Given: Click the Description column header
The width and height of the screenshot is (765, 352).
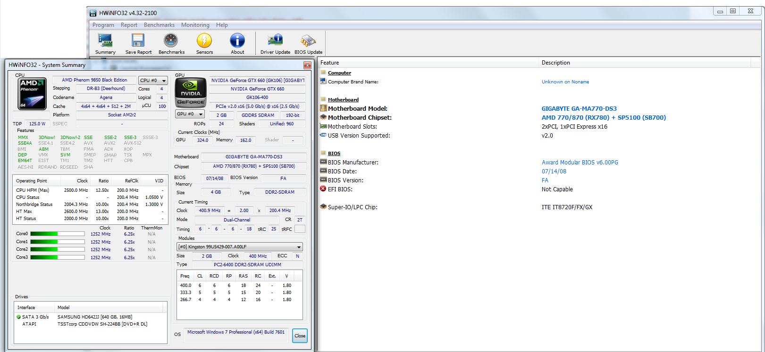Looking at the screenshot, I should [x=555, y=63].
